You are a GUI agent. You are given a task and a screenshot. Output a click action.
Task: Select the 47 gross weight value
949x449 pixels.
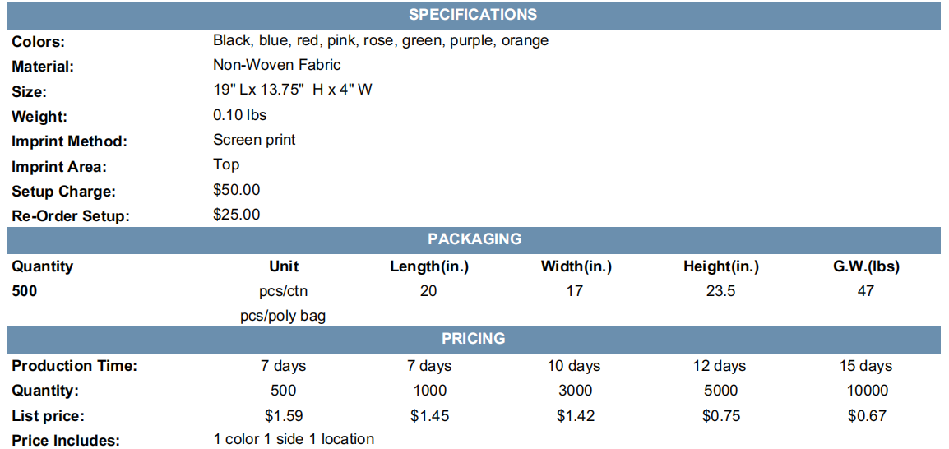865,291
